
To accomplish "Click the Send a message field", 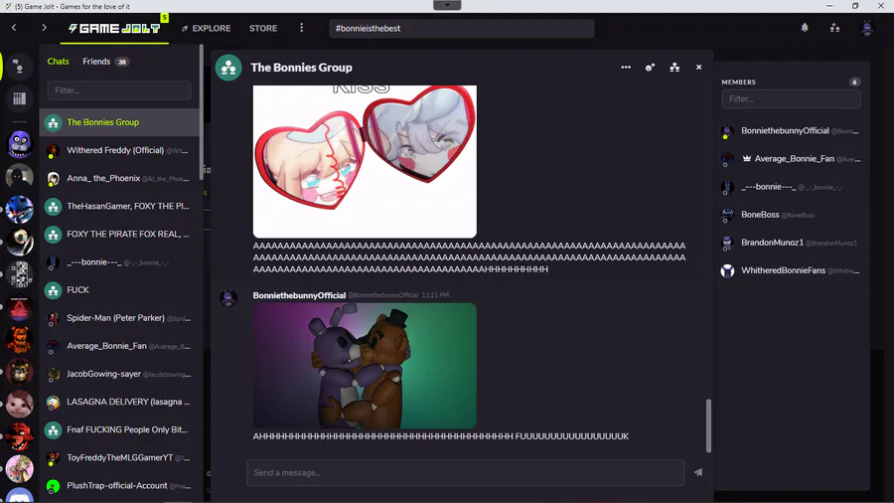I will (465, 472).
